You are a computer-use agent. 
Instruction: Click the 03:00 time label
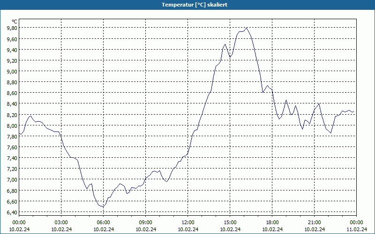pos(61,223)
